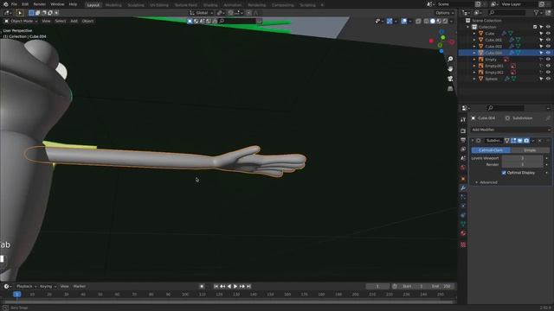This screenshot has width=554, height=311.
Task: Hide Empty.002 with its eye icon
Action: (548, 73)
